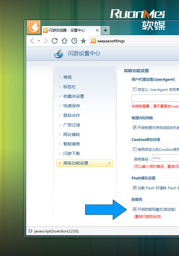Click the favorites star icon
Screen dimensions: 179x256
click(84, 41)
